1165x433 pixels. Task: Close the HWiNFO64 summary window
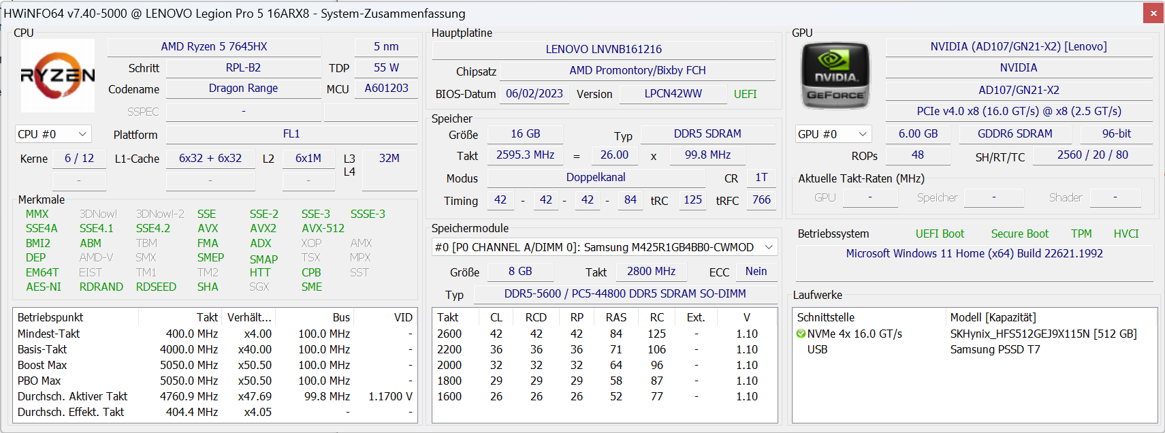pos(1153,13)
